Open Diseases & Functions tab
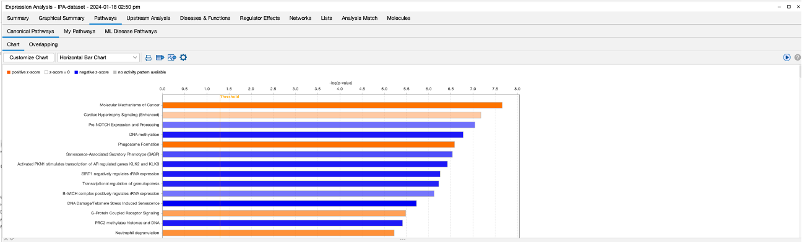 click(205, 18)
